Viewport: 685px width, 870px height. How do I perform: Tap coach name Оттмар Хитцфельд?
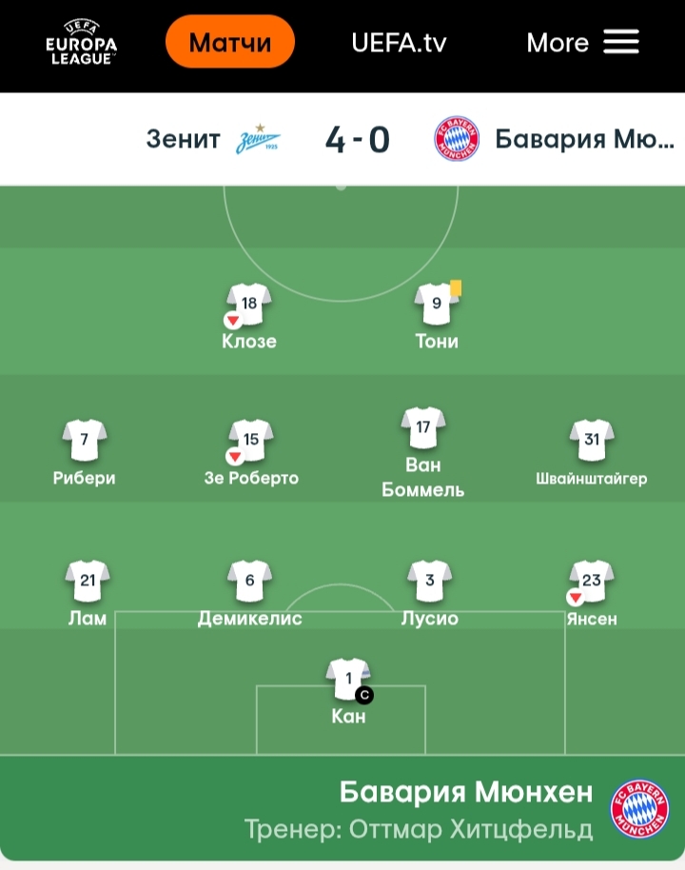coord(471,829)
